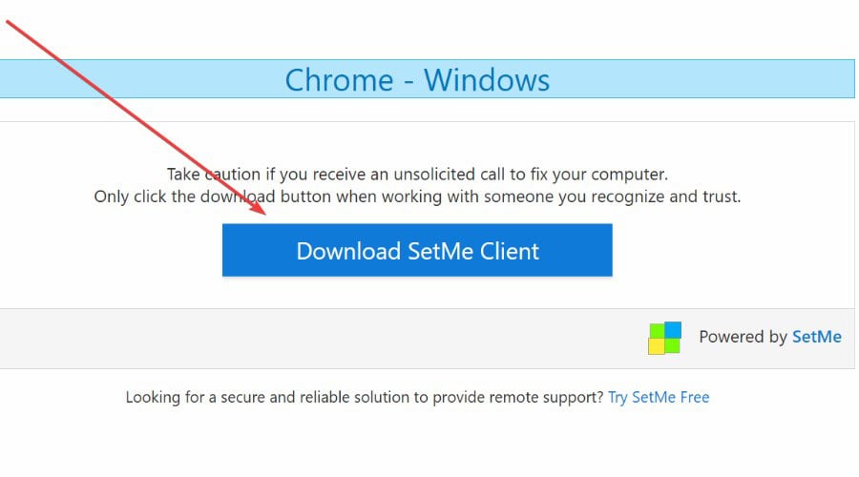Click the bottom-right green square of logo
The image size is (859, 477).
point(672,345)
